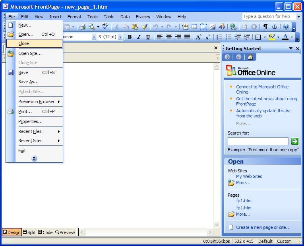Open the font size dropdown

120,37
